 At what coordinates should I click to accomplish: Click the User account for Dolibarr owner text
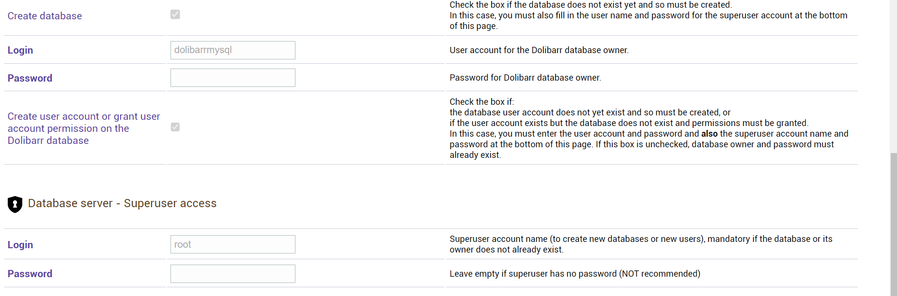539,50
